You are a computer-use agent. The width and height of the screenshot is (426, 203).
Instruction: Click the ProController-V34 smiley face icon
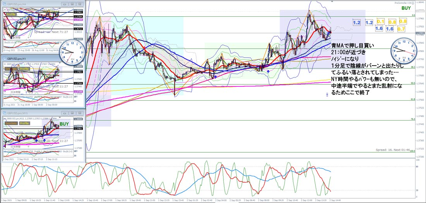[x=413, y=3]
